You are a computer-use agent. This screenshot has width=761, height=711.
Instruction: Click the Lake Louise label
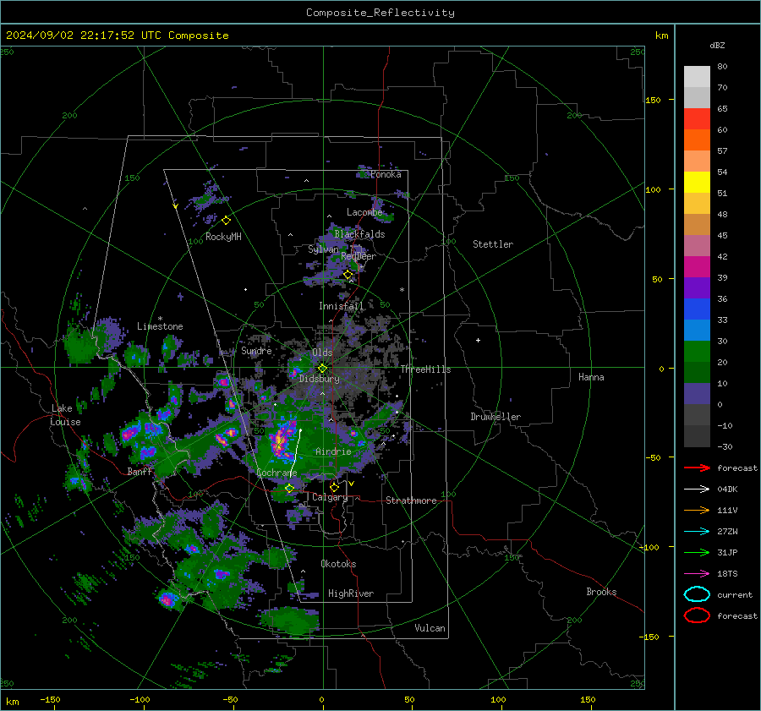pyautogui.click(x=65, y=415)
